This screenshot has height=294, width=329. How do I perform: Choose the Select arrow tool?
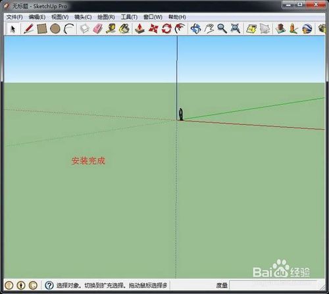(13, 29)
